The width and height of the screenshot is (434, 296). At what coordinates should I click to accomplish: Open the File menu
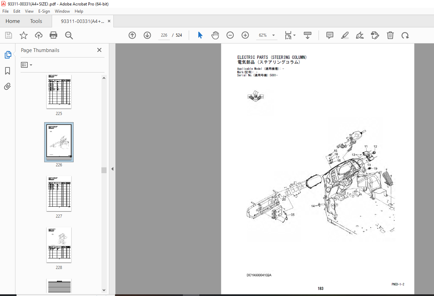tap(5, 11)
